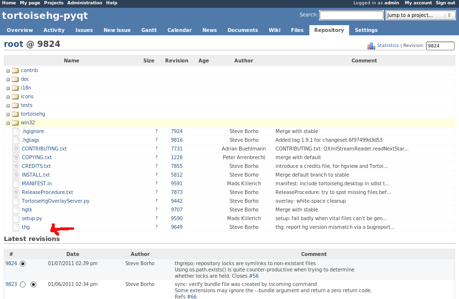Open the Gantt tab
The width and height of the screenshot is (459, 299).
point(149,30)
